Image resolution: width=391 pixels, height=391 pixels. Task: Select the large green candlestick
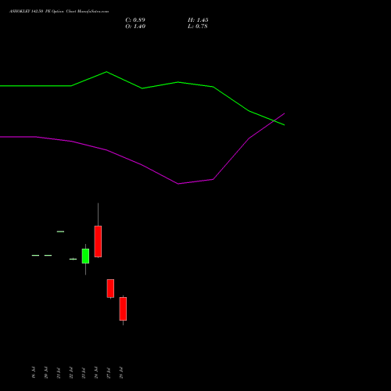[85, 256]
